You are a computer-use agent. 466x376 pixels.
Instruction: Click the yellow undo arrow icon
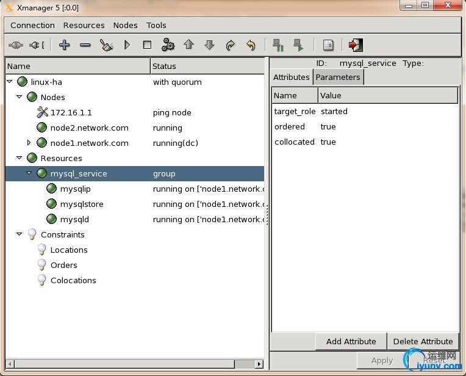click(x=251, y=45)
